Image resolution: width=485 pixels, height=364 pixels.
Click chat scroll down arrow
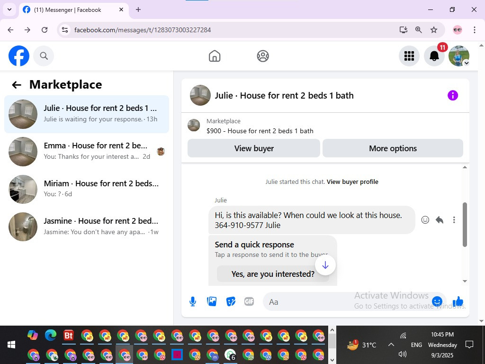pos(465,281)
